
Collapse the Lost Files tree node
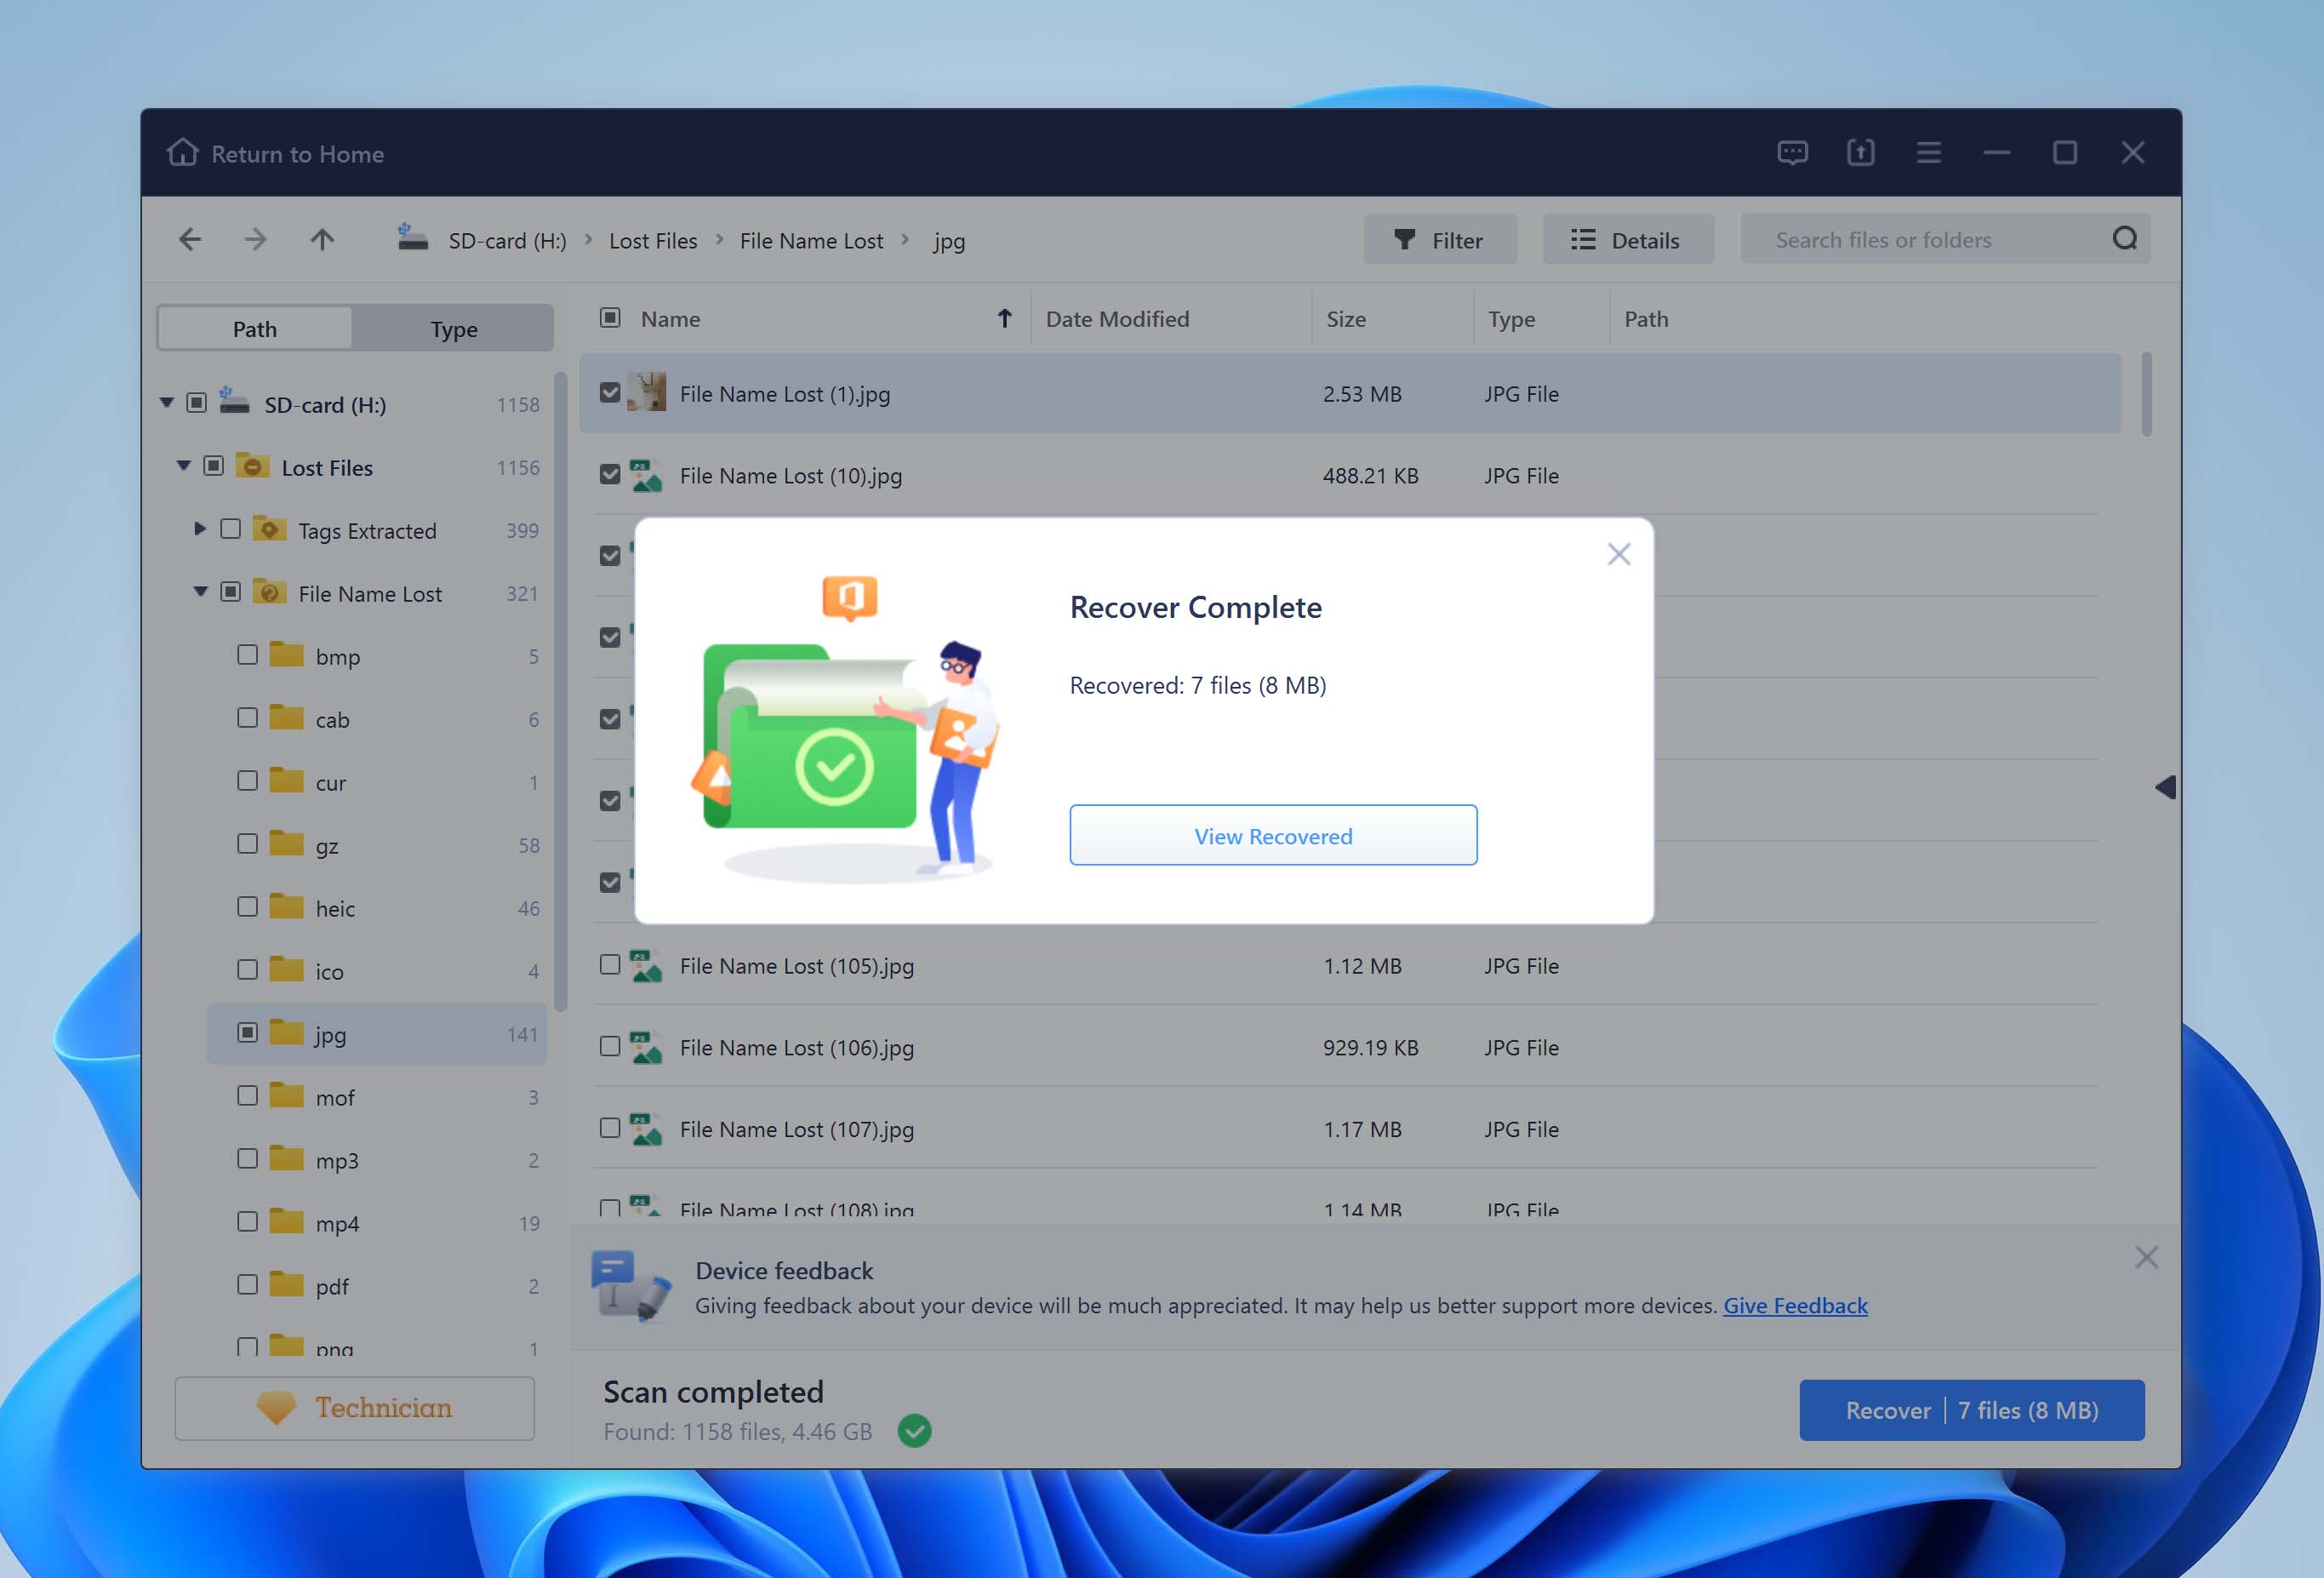(x=184, y=466)
